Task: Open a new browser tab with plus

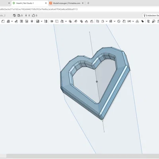Action: 88,3
